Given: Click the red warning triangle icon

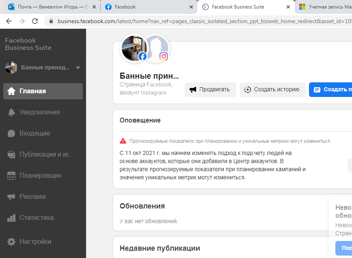Looking at the screenshot, I should (x=123, y=141).
